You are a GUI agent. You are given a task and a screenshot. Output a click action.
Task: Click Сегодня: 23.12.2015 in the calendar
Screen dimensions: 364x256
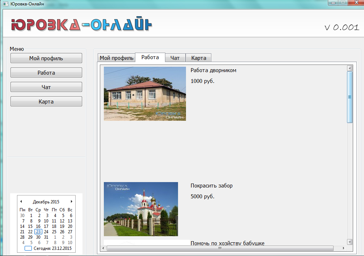[52, 248]
